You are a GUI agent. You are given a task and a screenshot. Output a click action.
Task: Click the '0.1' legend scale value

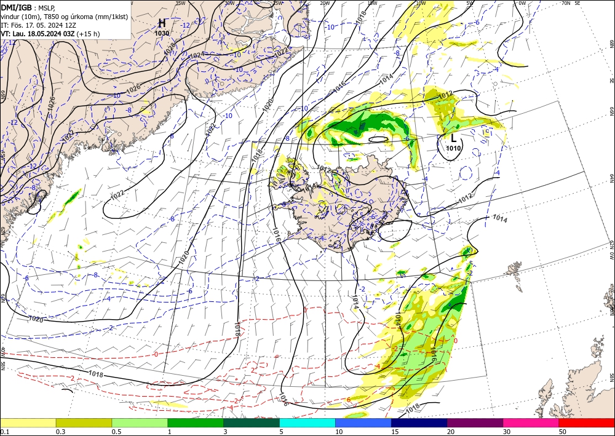point(4,432)
